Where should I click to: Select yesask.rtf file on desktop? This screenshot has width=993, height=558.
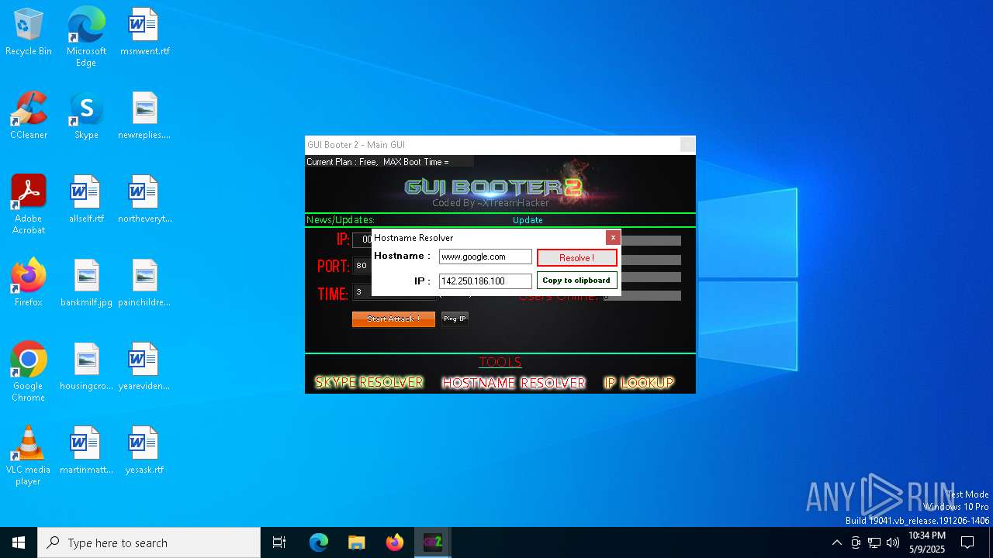(x=144, y=450)
